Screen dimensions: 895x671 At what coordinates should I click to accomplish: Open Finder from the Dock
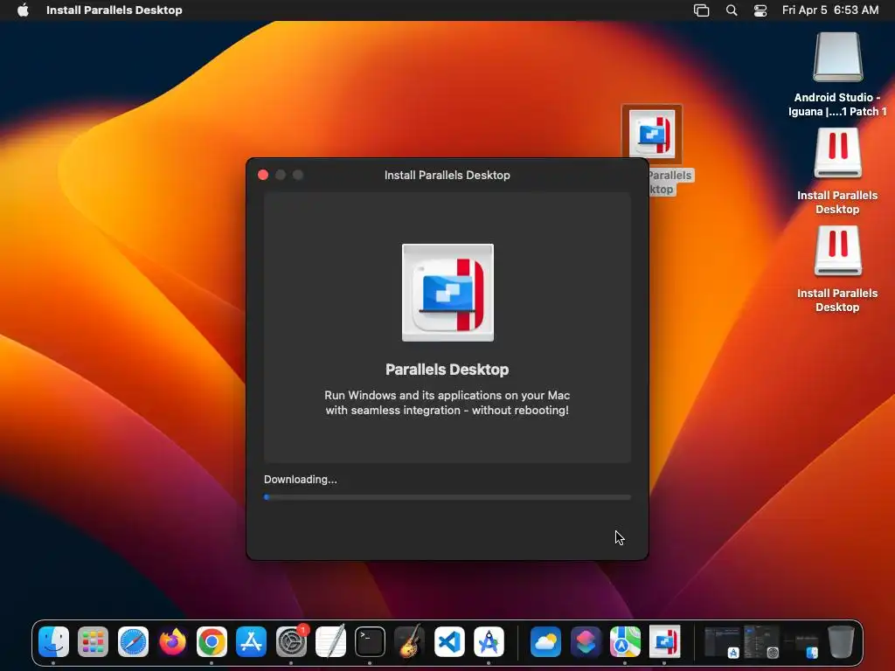(53, 642)
